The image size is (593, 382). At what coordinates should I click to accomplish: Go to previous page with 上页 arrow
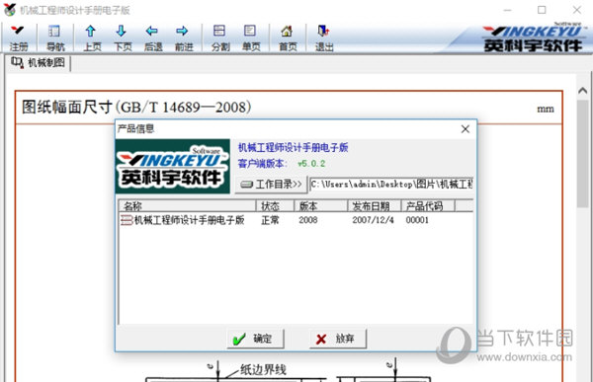pyautogui.click(x=92, y=38)
